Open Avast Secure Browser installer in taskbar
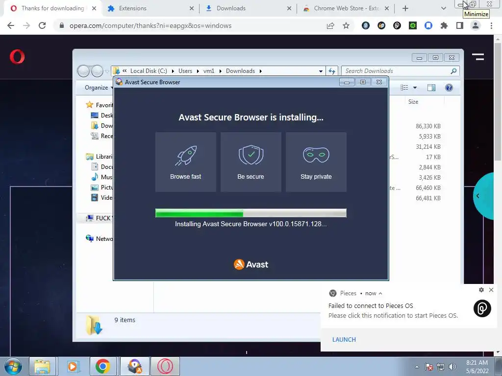Image resolution: width=502 pixels, height=376 pixels. pos(135,366)
